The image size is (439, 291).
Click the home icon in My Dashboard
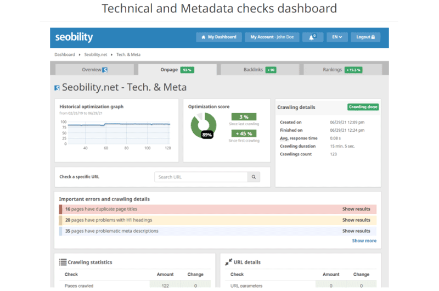[x=203, y=37]
